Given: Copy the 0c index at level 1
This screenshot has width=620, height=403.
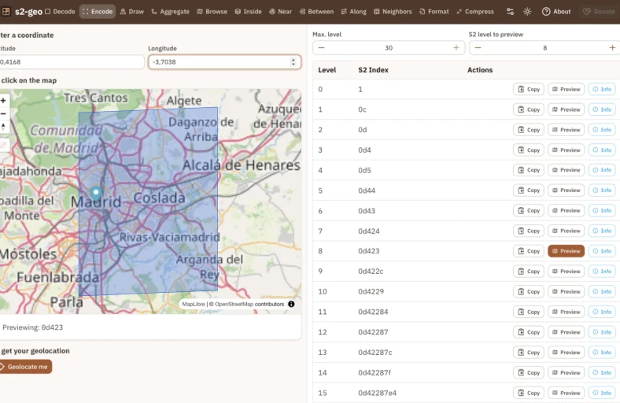Looking at the screenshot, I should point(529,109).
